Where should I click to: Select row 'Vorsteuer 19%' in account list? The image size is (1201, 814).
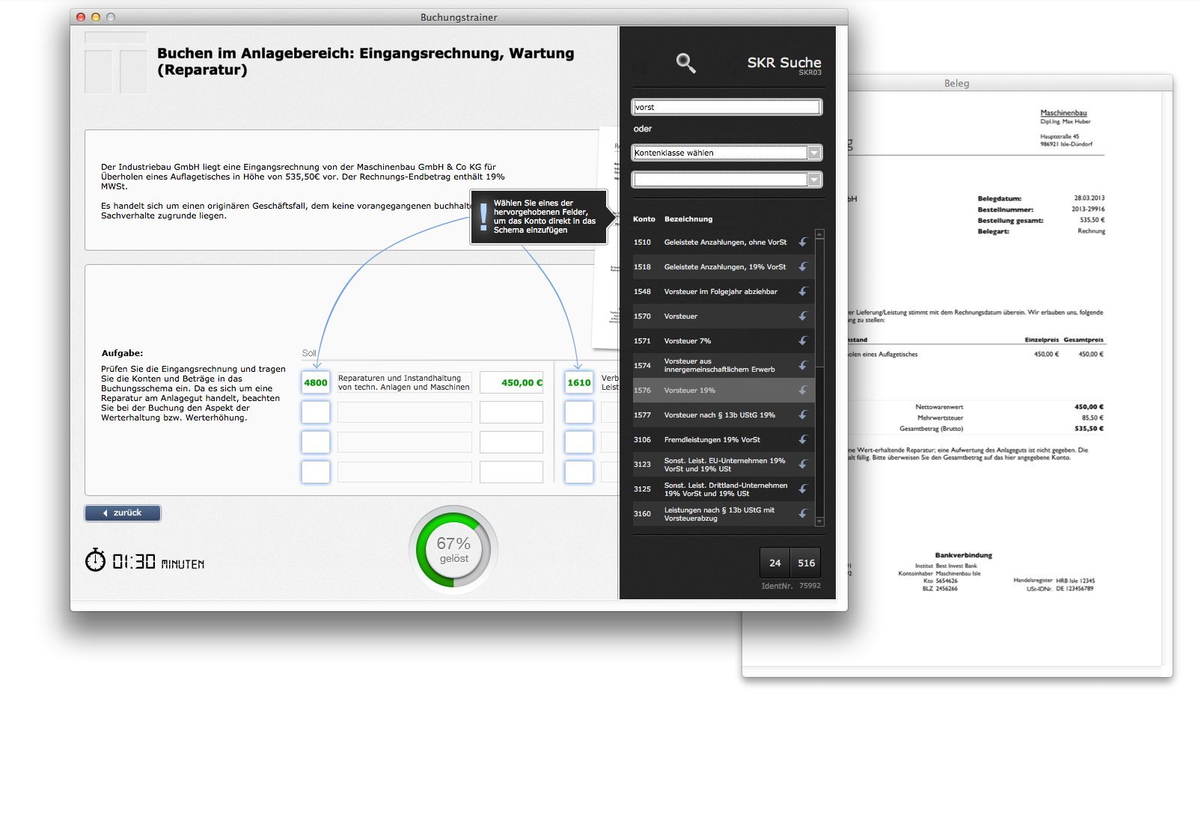723,390
